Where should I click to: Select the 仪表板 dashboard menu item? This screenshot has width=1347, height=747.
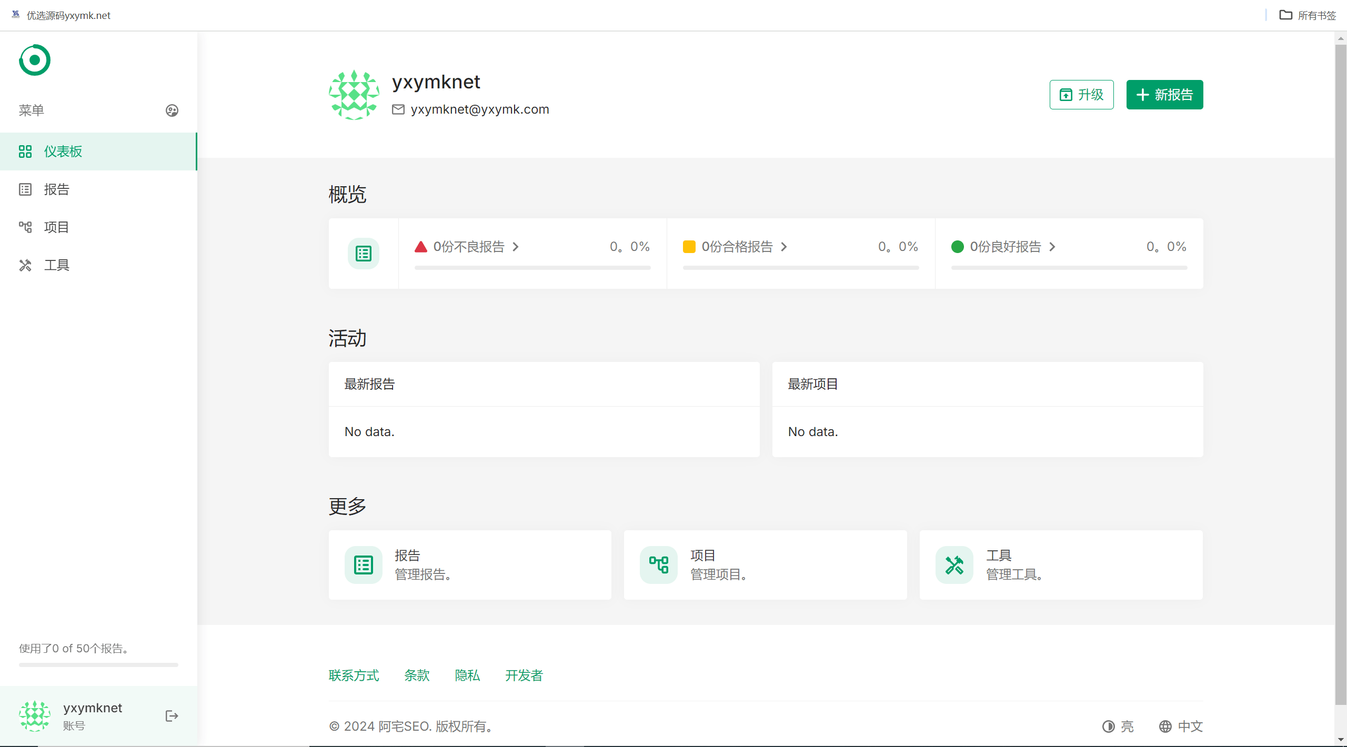tap(98, 152)
